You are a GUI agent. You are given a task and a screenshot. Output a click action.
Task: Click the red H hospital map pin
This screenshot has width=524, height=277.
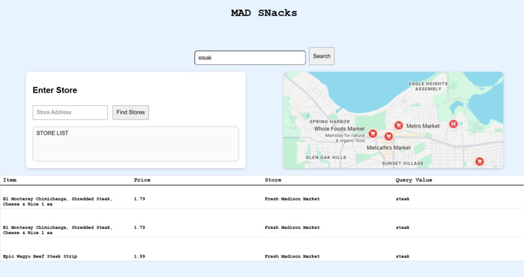(453, 125)
